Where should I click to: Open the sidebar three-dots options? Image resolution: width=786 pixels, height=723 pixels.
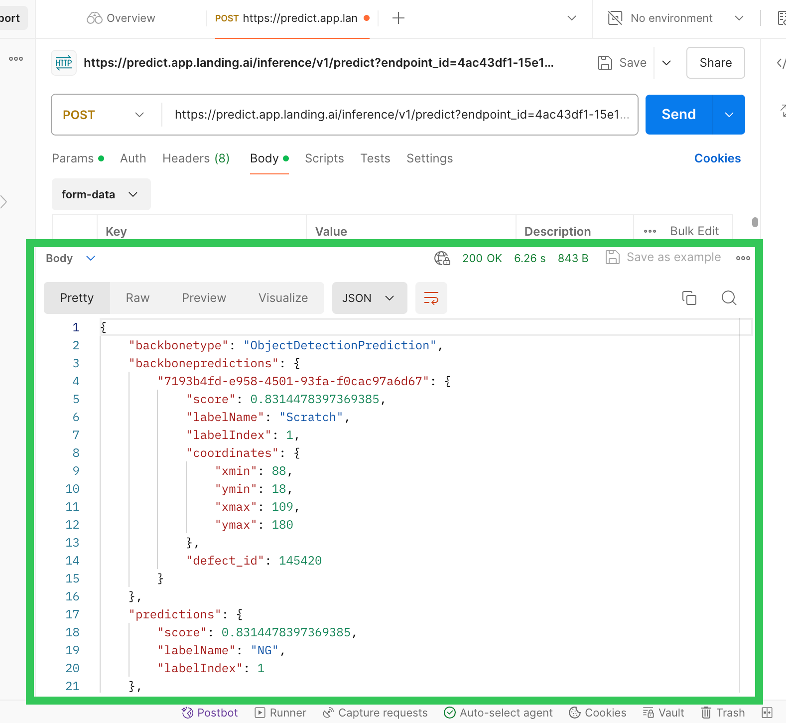tap(16, 59)
